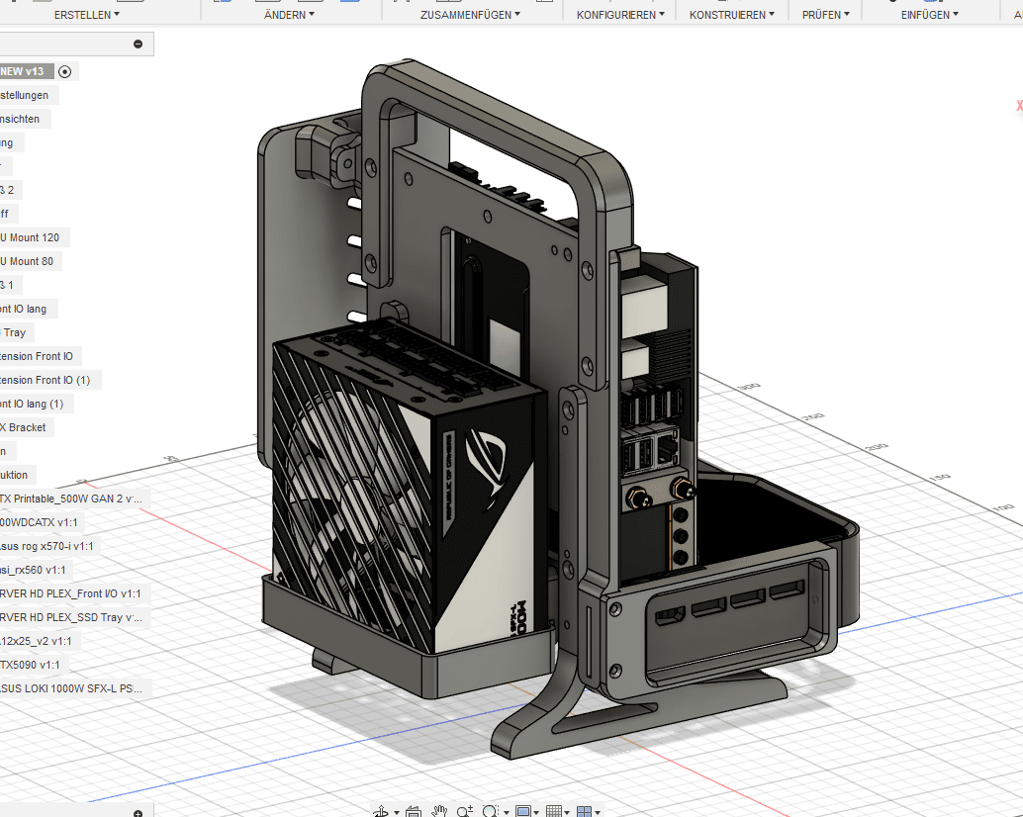The width and height of the screenshot is (1023, 817).
Task: Activate the Pan hand tool
Action: pyautogui.click(x=439, y=812)
